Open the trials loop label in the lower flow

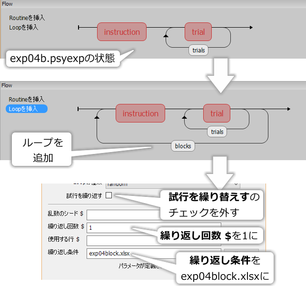(x=217, y=132)
